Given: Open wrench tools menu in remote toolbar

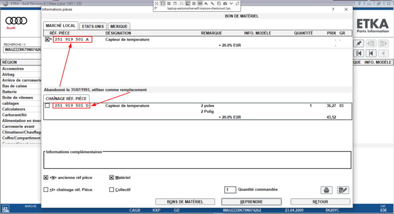Looking at the screenshot, I should [x=212, y=4].
